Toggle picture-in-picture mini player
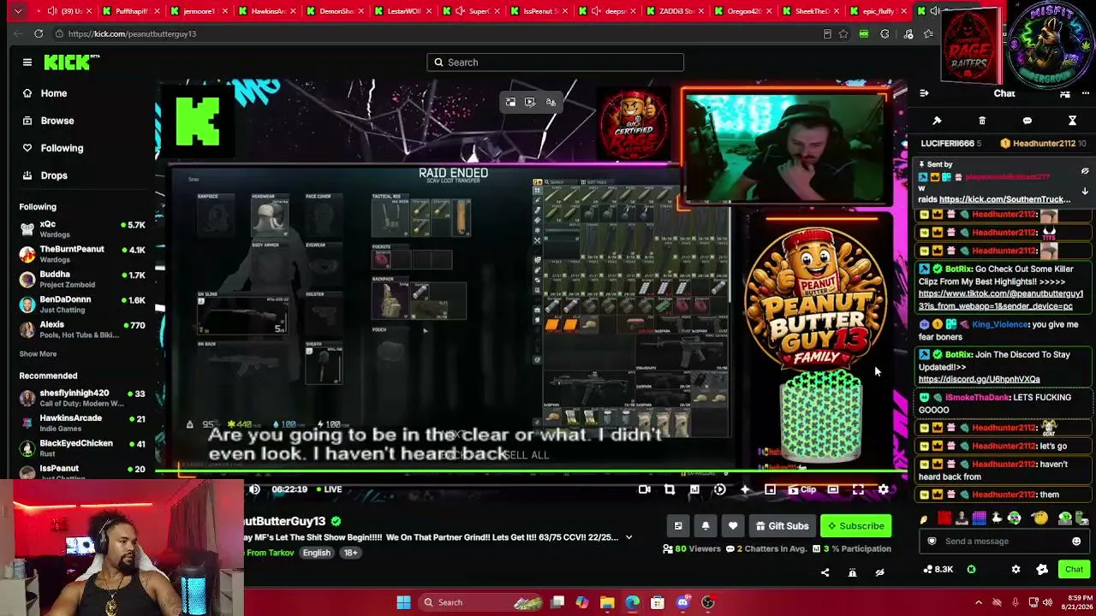Viewport: 1096px width, 616px height. [x=771, y=489]
